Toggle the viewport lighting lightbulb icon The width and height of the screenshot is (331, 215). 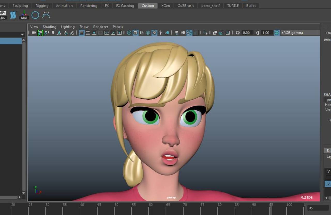click(160, 33)
